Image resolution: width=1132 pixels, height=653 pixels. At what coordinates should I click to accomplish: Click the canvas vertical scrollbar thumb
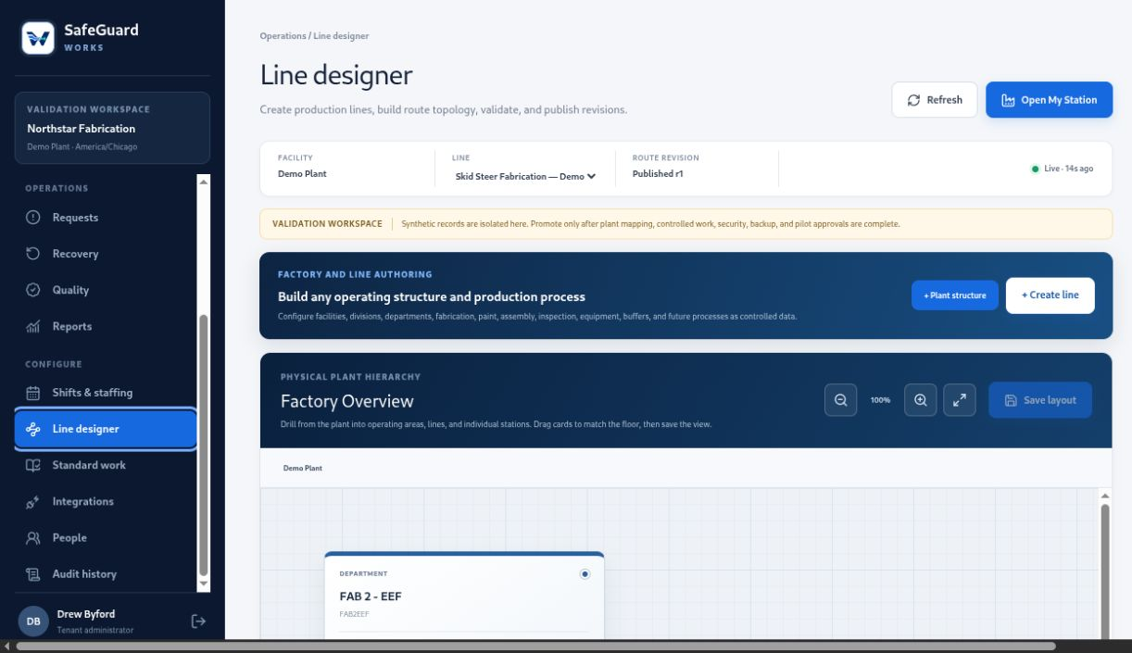1104,571
